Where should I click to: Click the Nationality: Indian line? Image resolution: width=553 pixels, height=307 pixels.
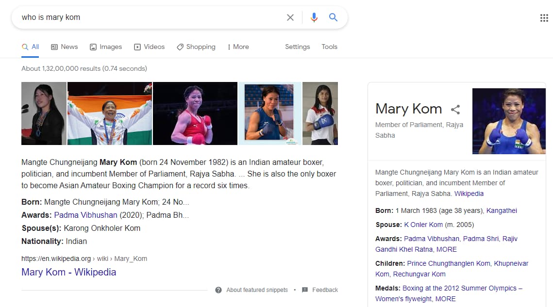pyautogui.click(x=54, y=242)
